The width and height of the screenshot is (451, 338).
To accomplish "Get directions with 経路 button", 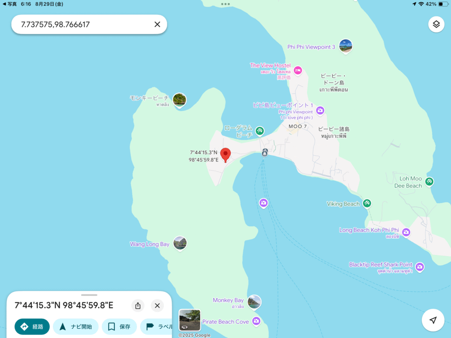I will click(x=32, y=327).
